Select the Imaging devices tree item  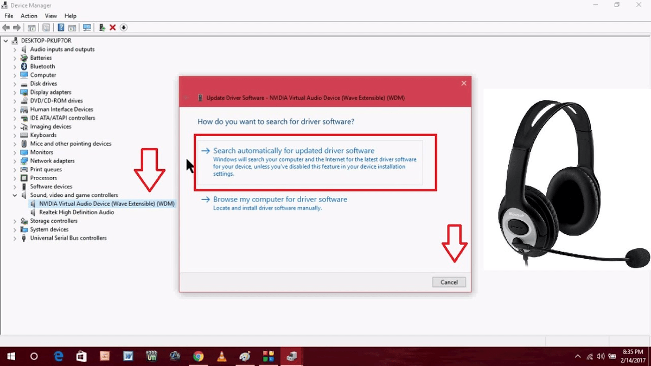click(x=52, y=126)
